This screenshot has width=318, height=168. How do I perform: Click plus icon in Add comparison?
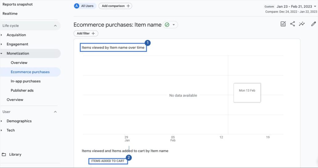click(x=128, y=6)
